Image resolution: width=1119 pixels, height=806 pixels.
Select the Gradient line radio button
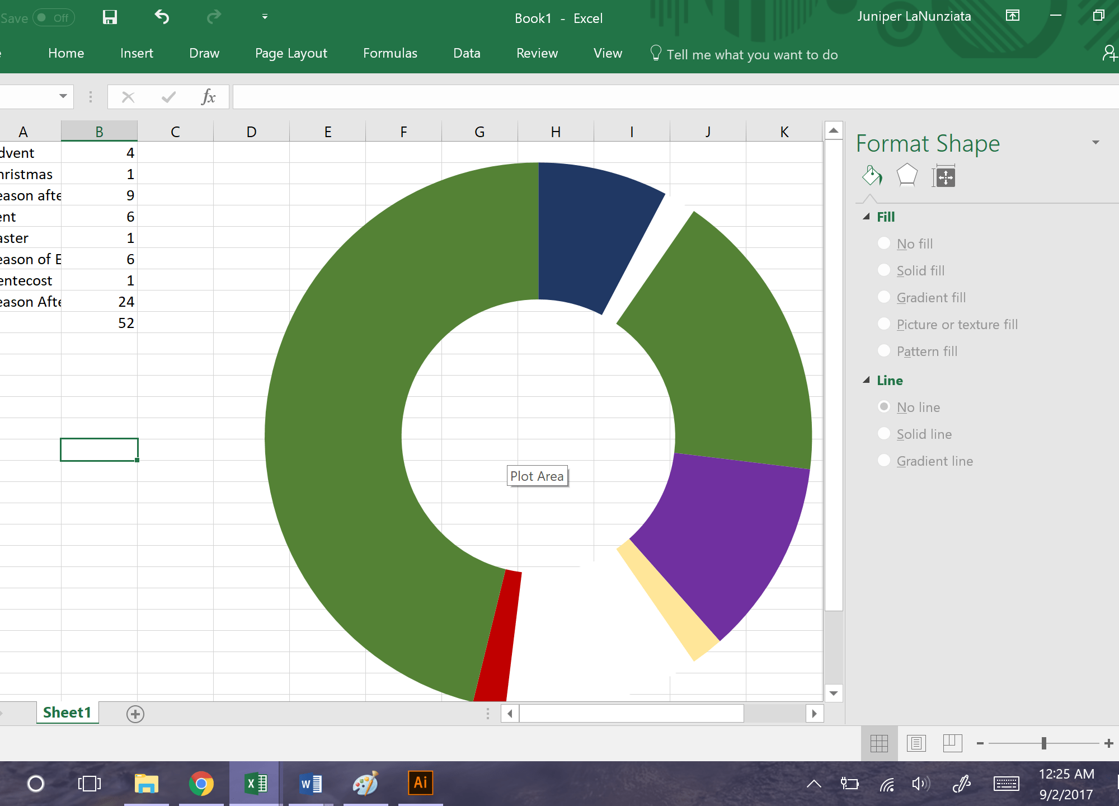coord(884,461)
